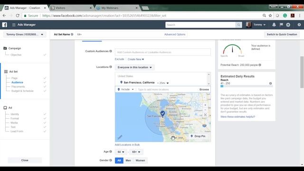
Task: Click the Close button
Action: (x=25, y=161)
